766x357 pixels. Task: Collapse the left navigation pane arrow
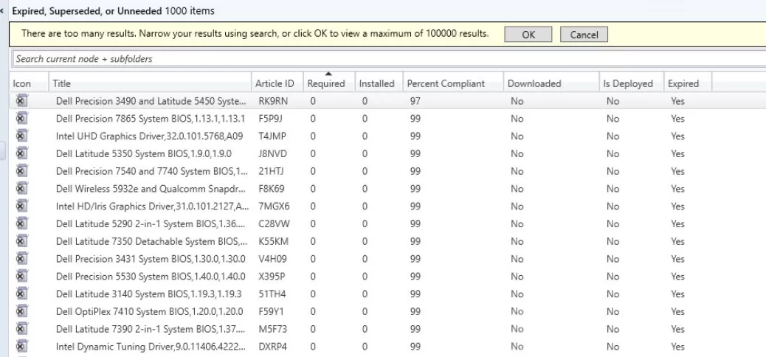click(x=2, y=10)
